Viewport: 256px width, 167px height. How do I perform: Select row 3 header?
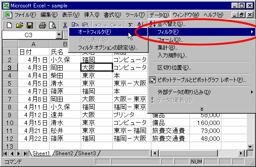point(10,68)
